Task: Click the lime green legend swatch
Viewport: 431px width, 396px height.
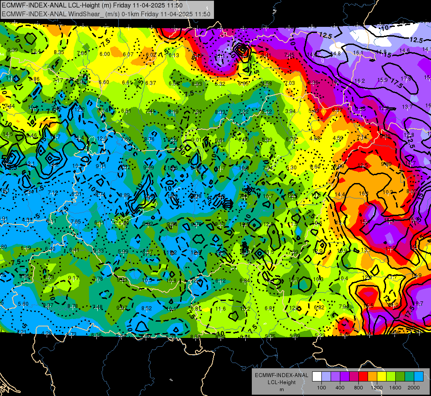Action: pyautogui.click(x=391, y=377)
